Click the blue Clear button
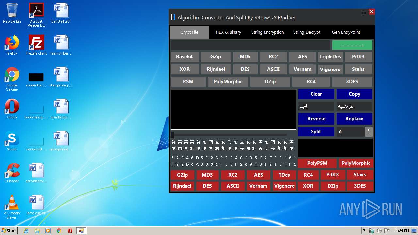418x235 pixels. pyautogui.click(x=316, y=94)
